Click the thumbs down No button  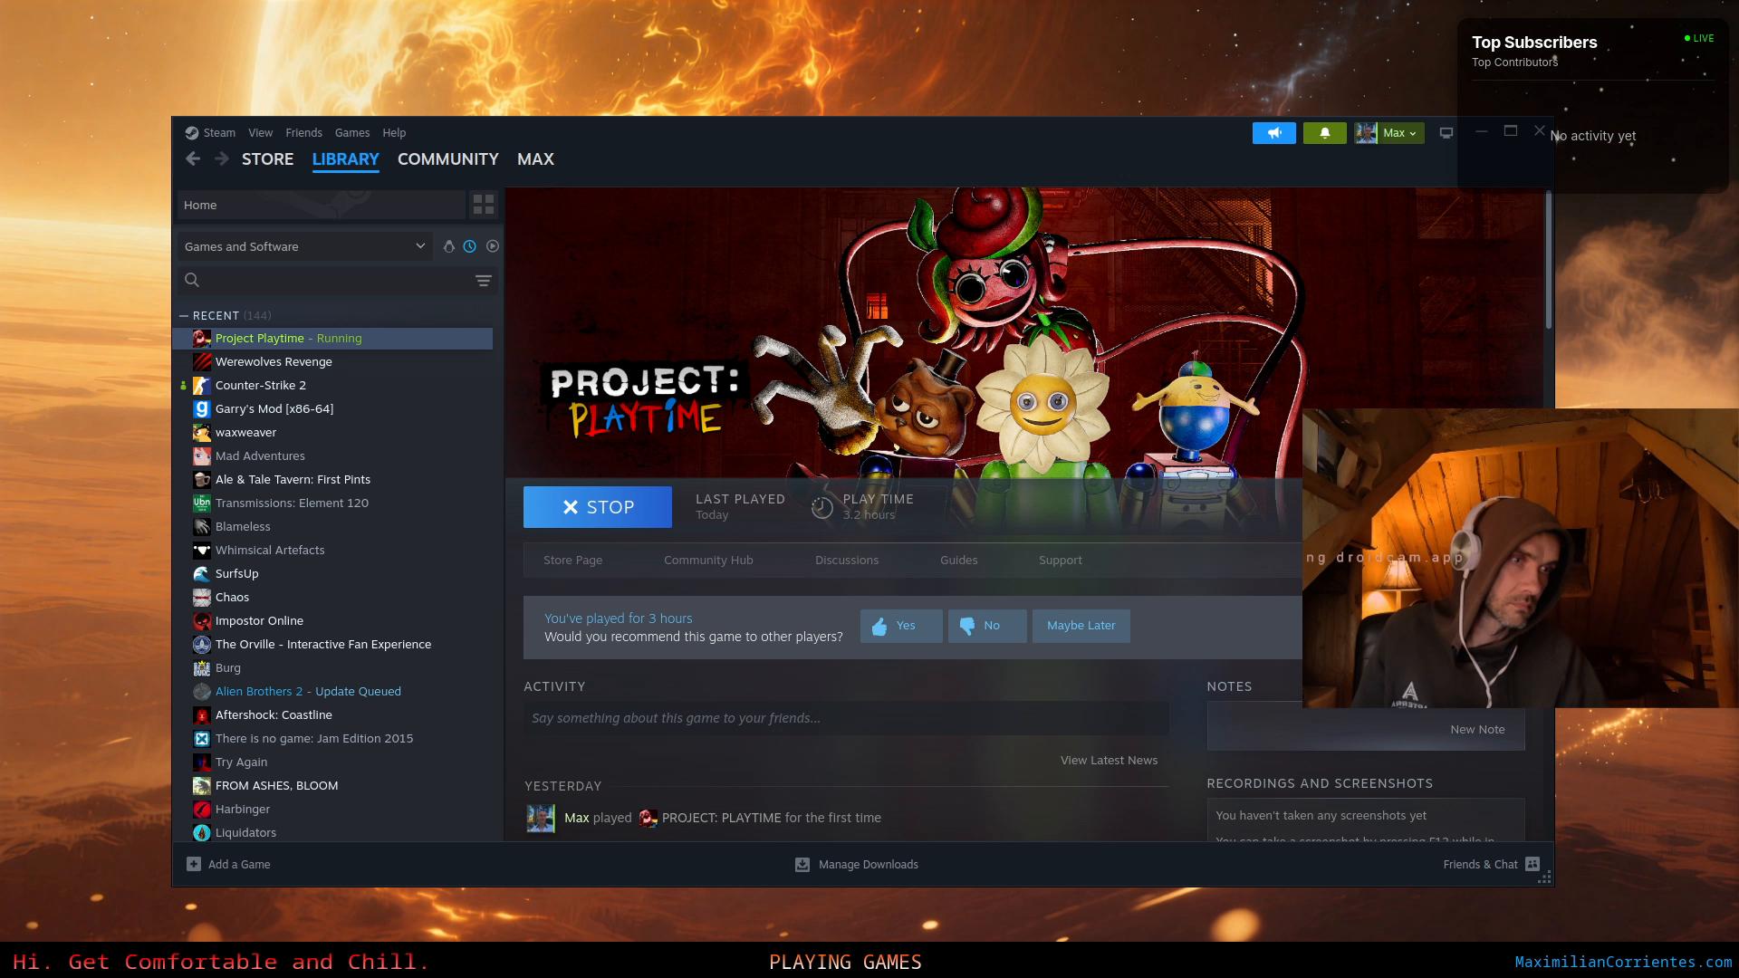[987, 626]
